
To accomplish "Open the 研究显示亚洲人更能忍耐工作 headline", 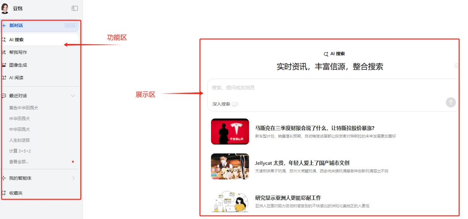I will (288, 198).
